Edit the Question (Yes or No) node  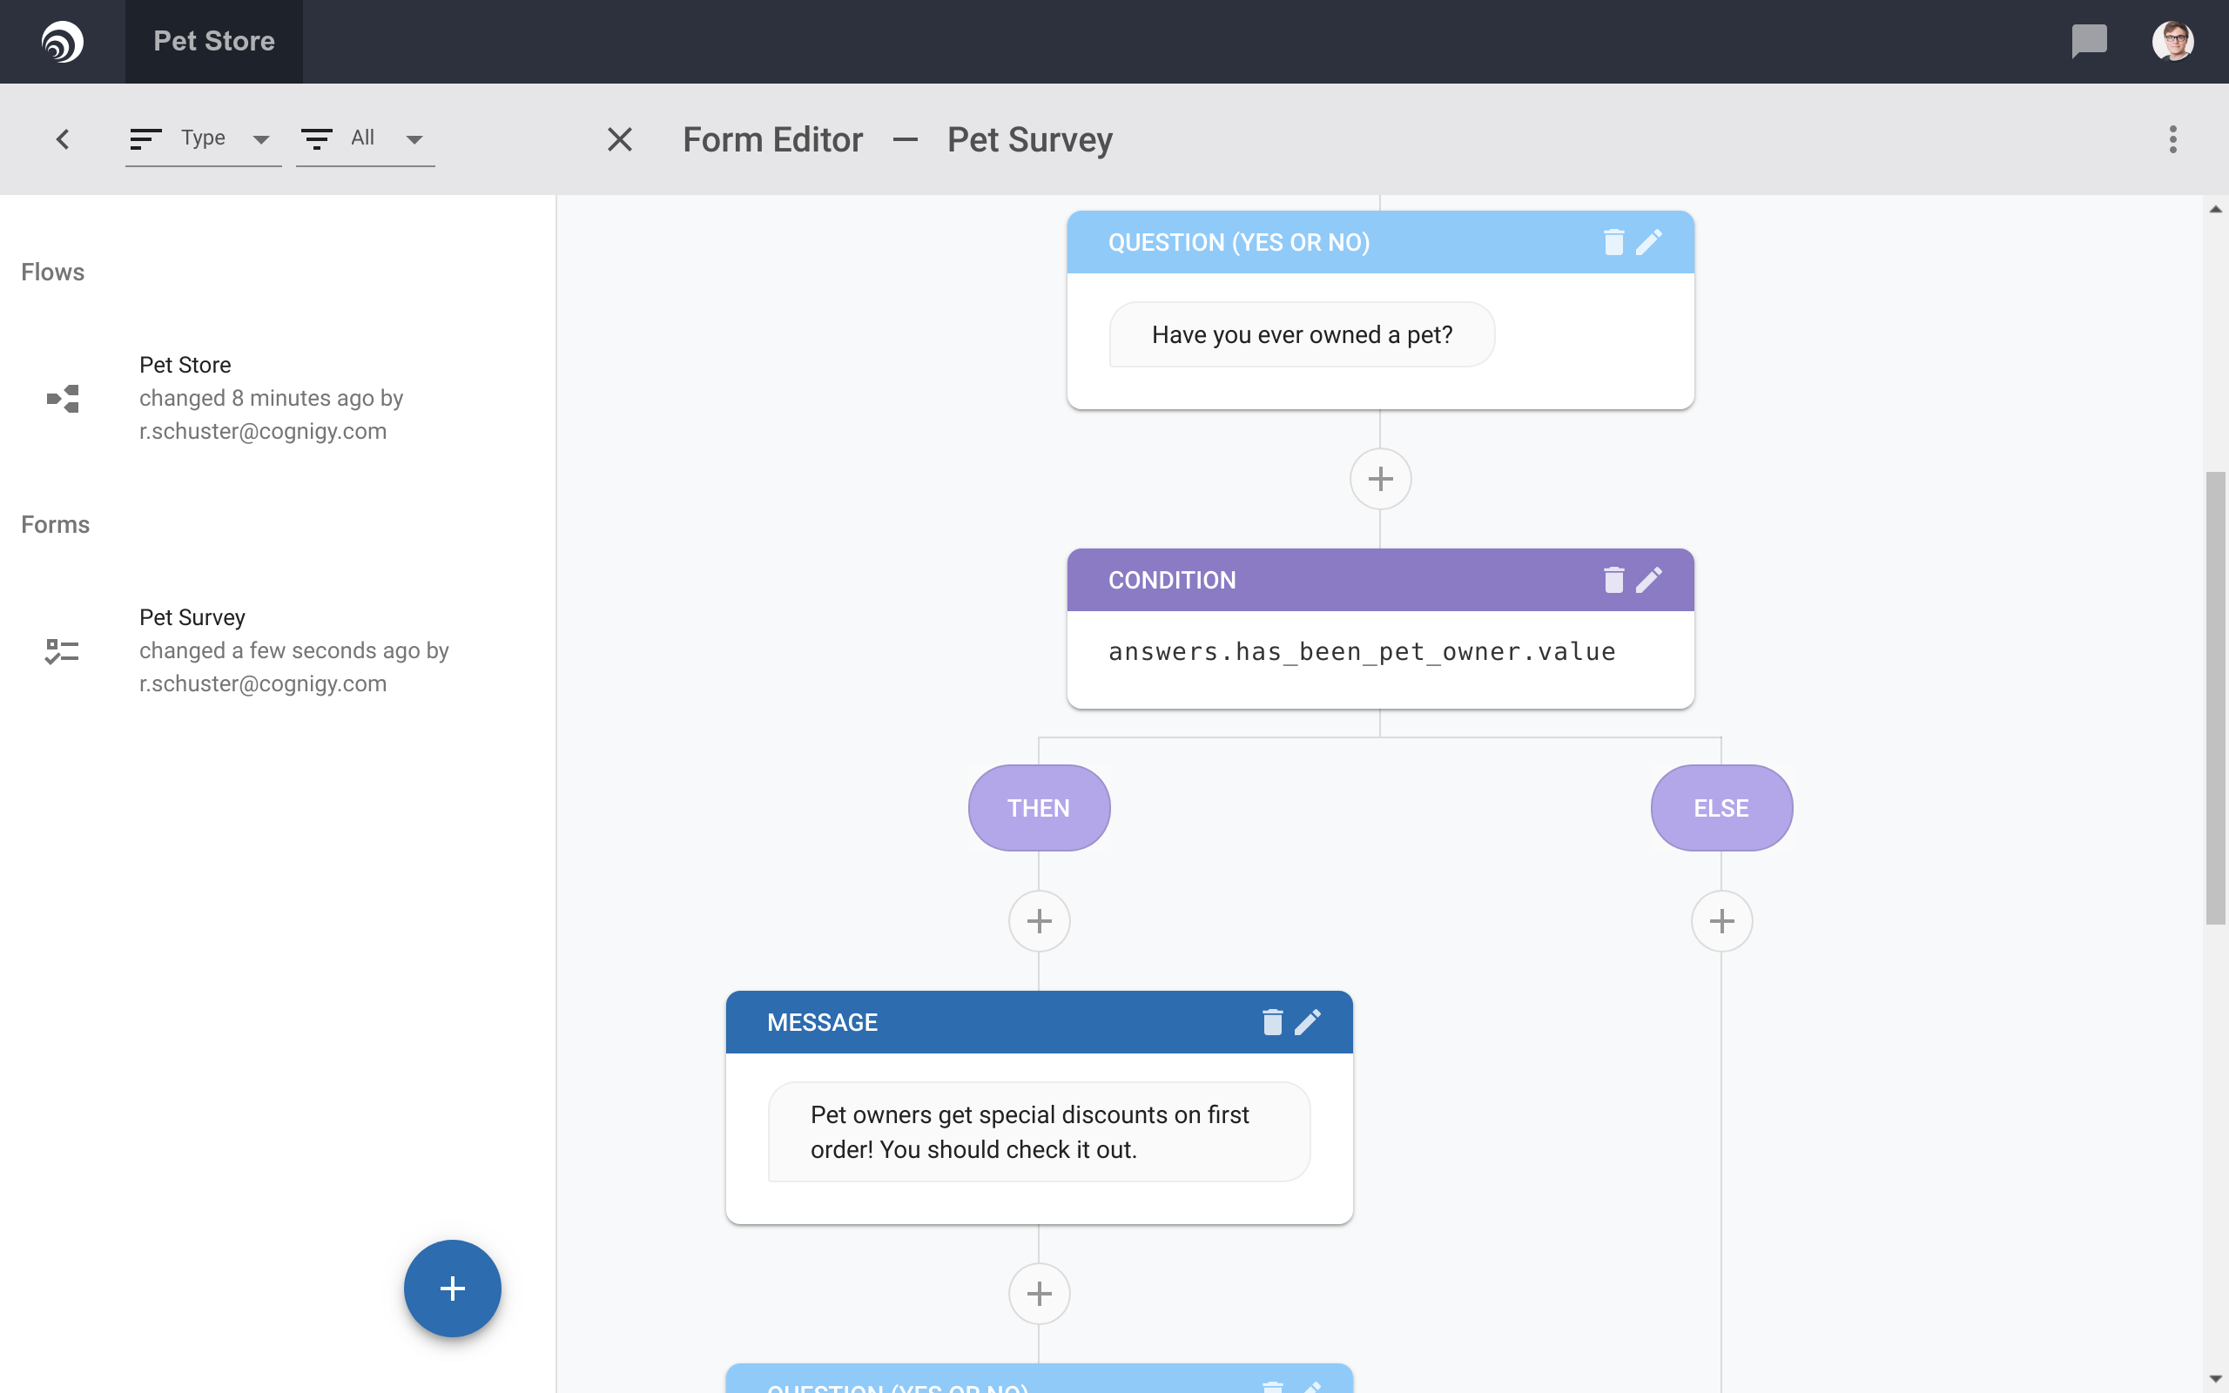[x=1649, y=242]
